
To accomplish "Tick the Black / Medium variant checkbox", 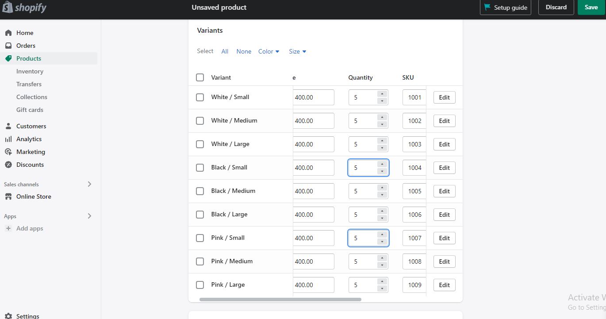I will pyautogui.click(x=200, y=191).
